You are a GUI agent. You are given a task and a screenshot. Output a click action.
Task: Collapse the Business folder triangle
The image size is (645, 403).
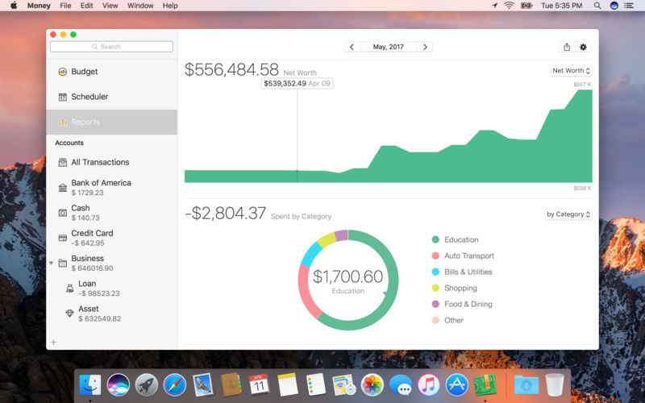click(52, 263)
